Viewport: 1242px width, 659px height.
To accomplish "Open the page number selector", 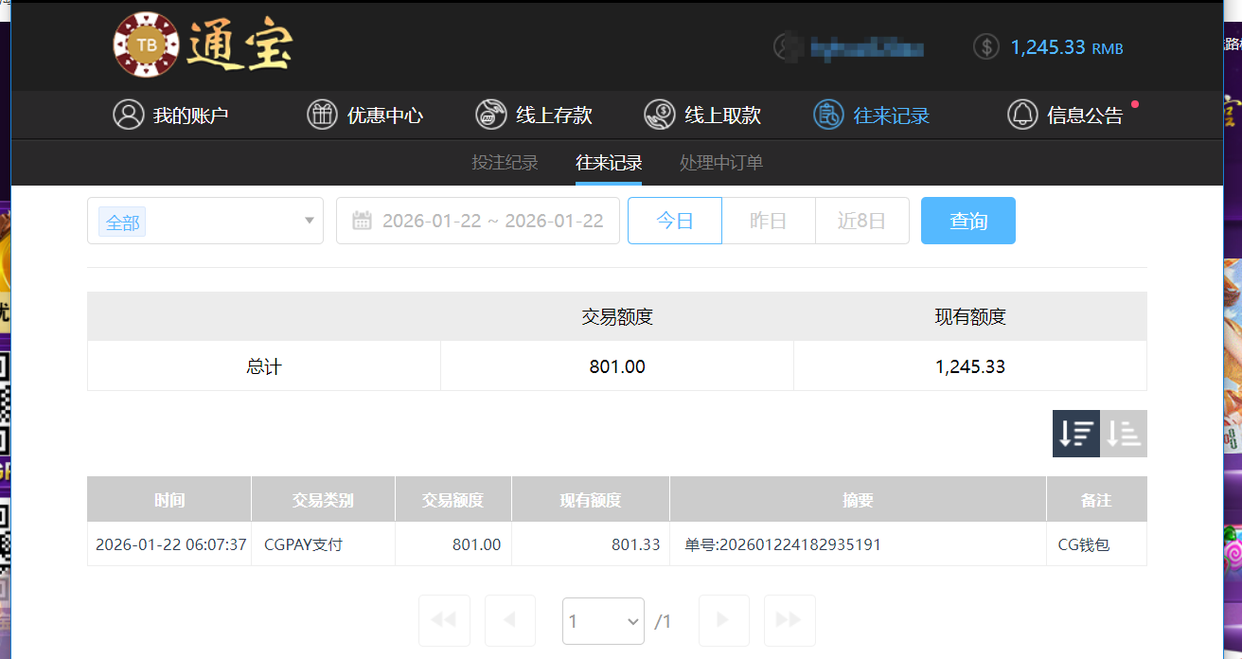I will point(603,620).
